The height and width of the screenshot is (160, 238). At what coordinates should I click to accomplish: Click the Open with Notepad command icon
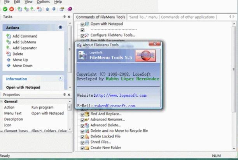[87, 24]
